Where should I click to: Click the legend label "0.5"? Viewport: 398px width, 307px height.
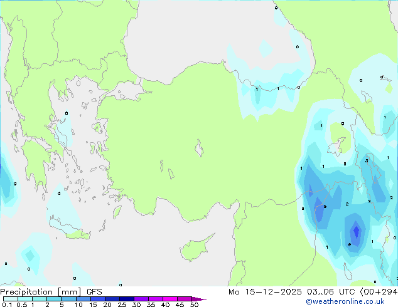[x=21, y=304]
